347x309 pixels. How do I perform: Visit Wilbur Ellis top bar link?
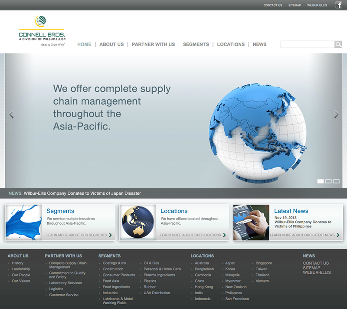pyautogui.click(x=317, y=5)
